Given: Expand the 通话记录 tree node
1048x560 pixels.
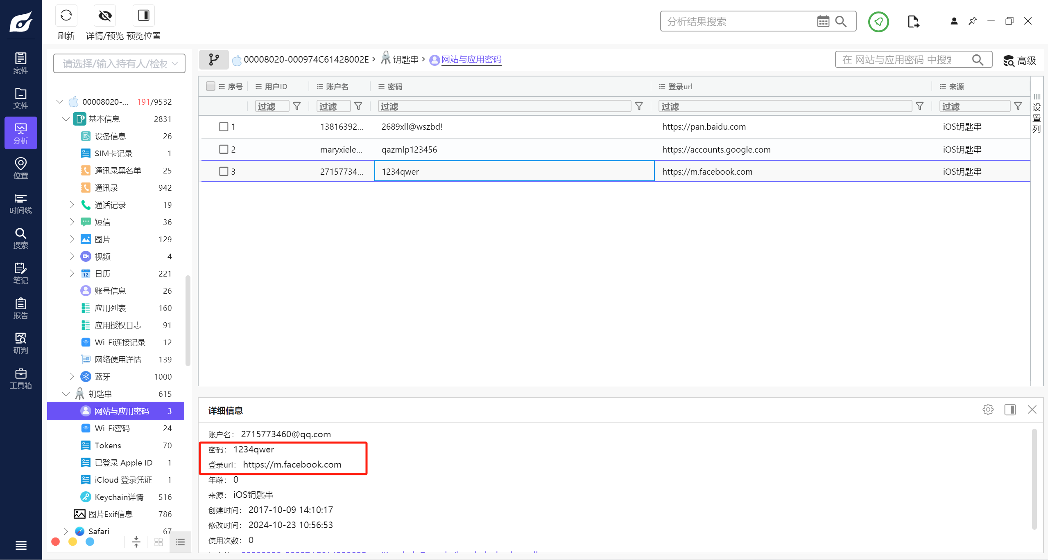Looking at the screenshot, I should pos(72,205).
